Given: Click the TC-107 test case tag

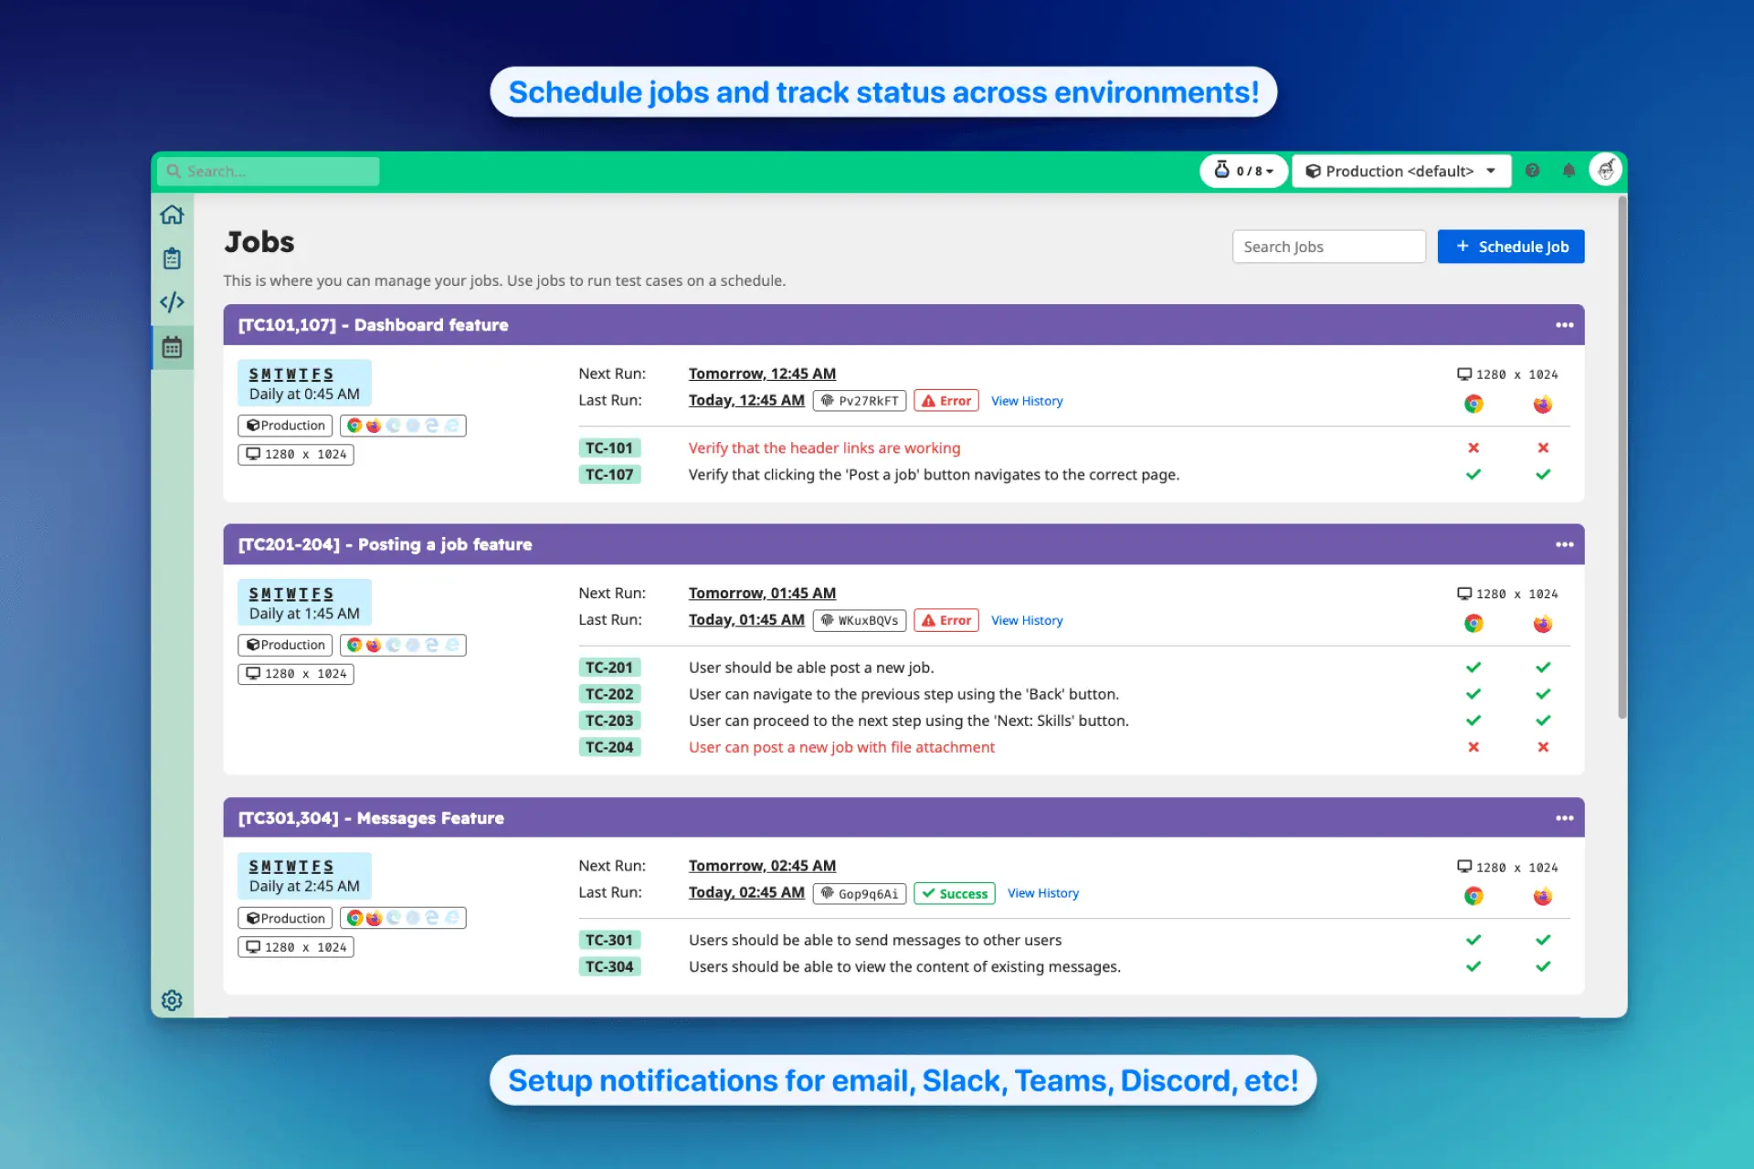Looking at the screenshot, I should [x=609, y=475].
